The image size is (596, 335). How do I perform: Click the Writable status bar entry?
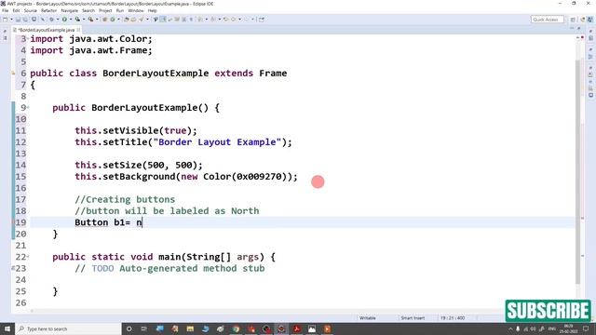pos(368,318)
